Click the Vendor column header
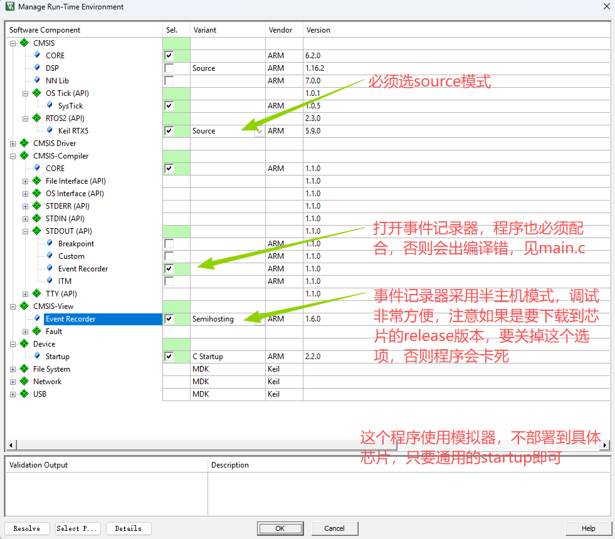 285,30
